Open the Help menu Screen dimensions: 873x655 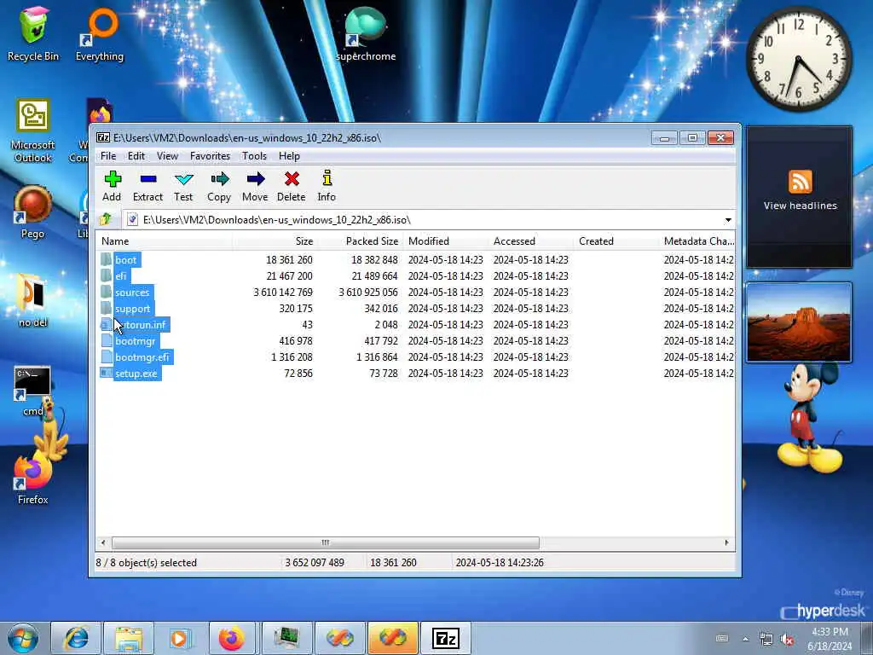(289, 156)
